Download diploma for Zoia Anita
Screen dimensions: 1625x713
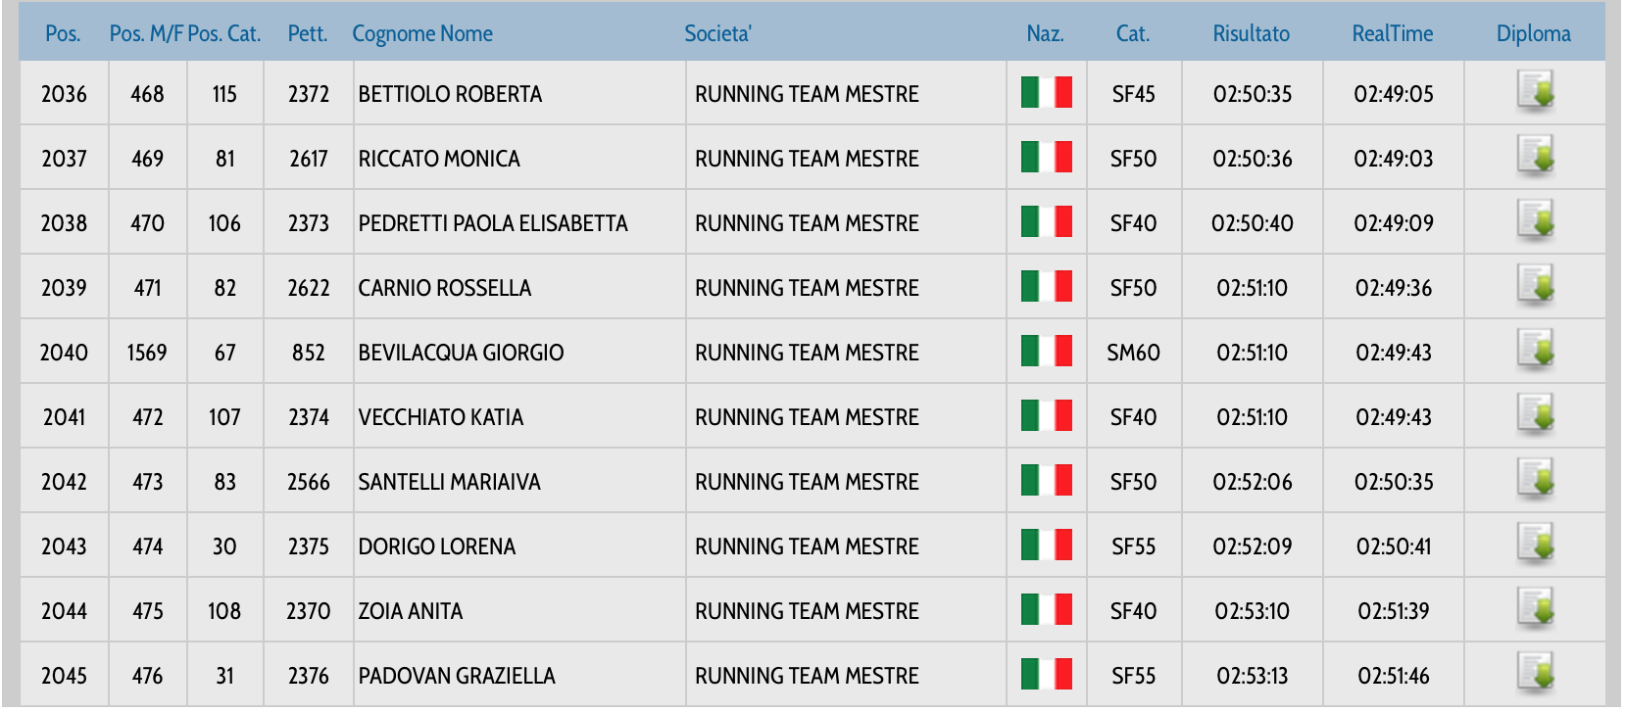point(1535,609)
